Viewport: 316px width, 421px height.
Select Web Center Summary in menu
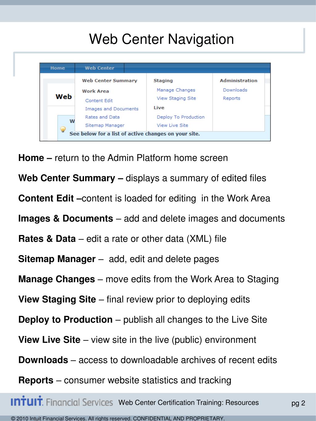coord(110,80)
